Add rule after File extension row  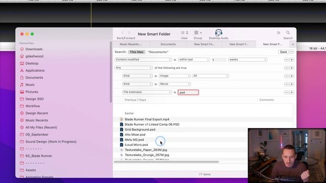291,93
